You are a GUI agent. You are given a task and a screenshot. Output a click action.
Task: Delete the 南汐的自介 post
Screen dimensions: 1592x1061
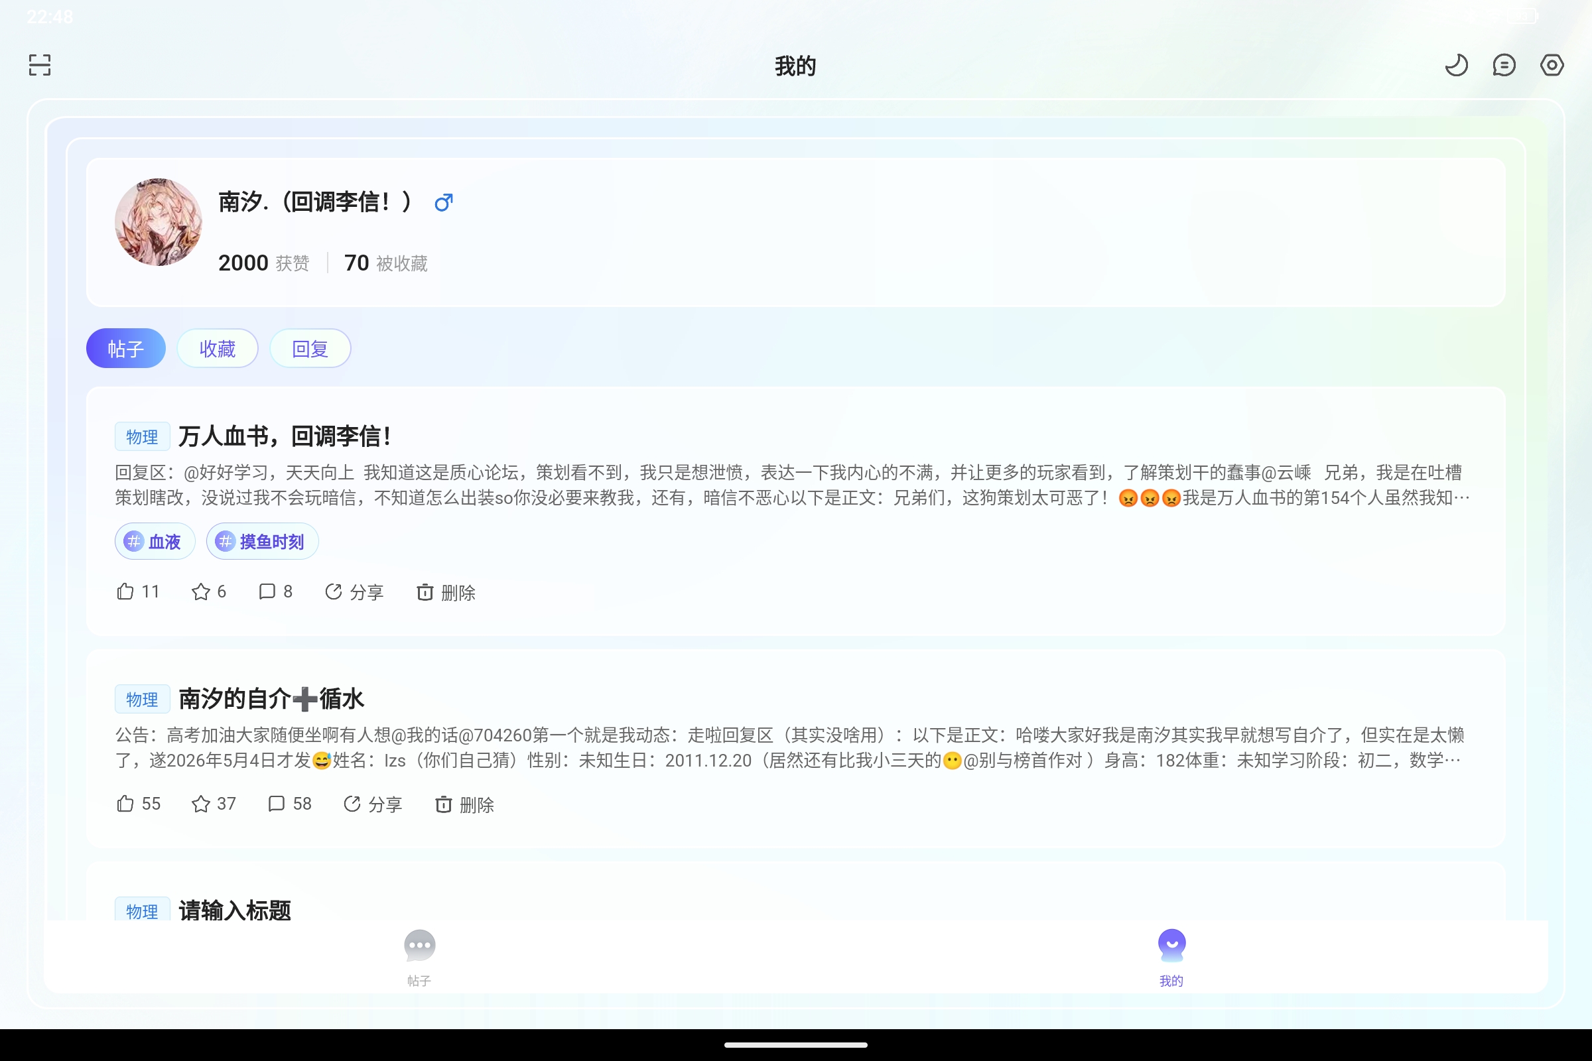tap(464, 804)
